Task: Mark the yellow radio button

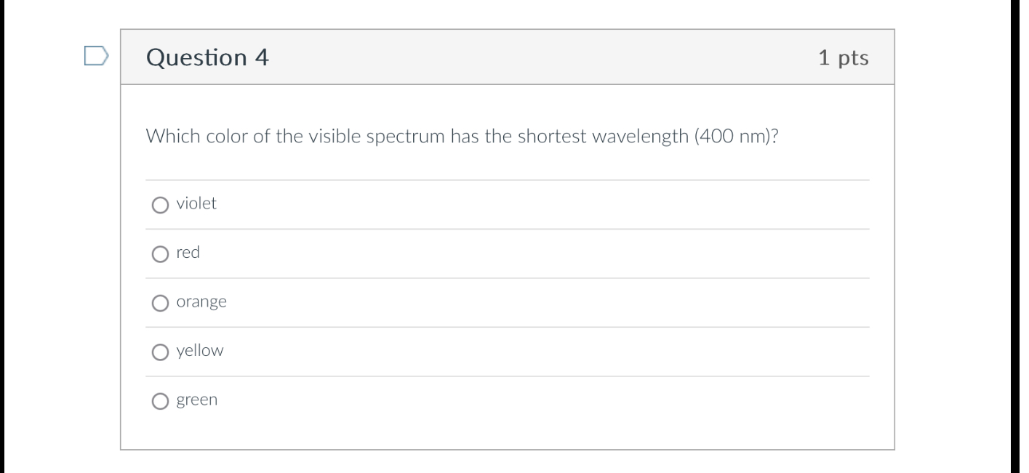Action: tap(159, 352)
